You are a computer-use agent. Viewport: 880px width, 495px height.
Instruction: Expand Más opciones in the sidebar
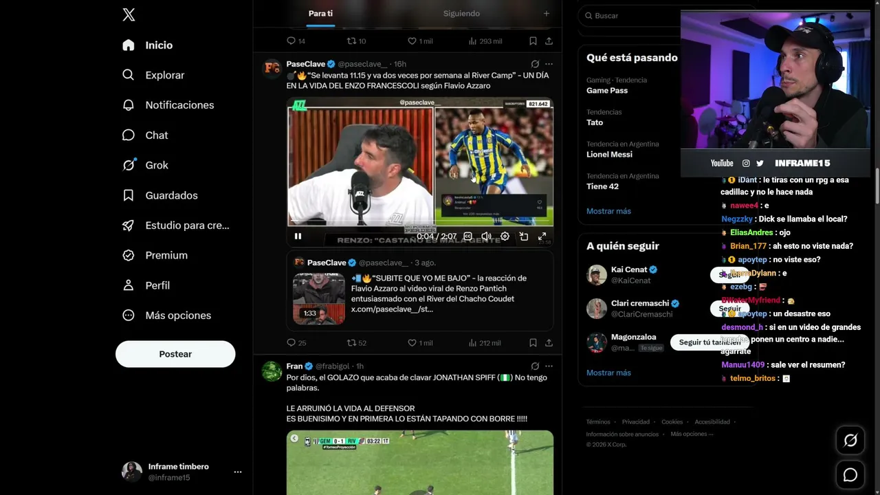point(166,316)
